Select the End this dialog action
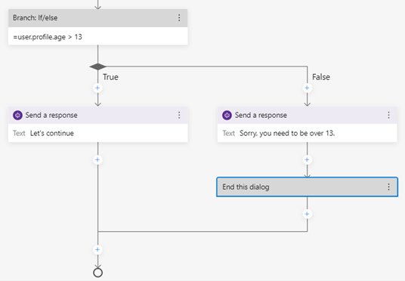Screen dimensions: 405x281 coord(307,187)
